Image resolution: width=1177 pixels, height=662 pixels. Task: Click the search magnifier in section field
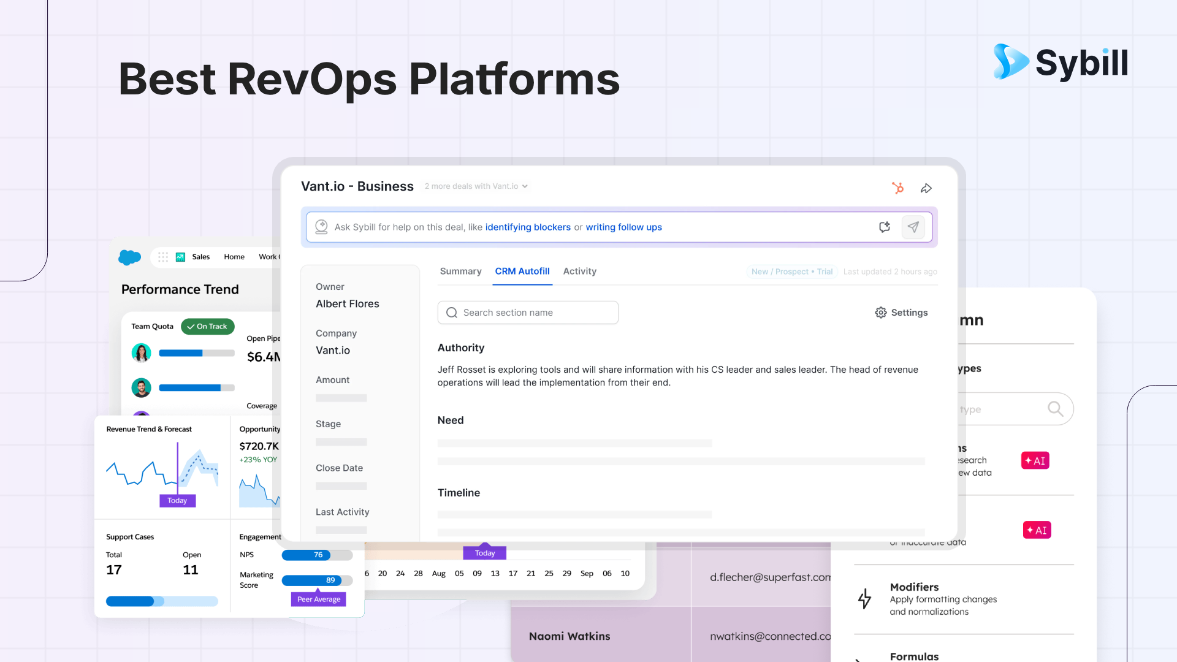click(x=452, y=313)
